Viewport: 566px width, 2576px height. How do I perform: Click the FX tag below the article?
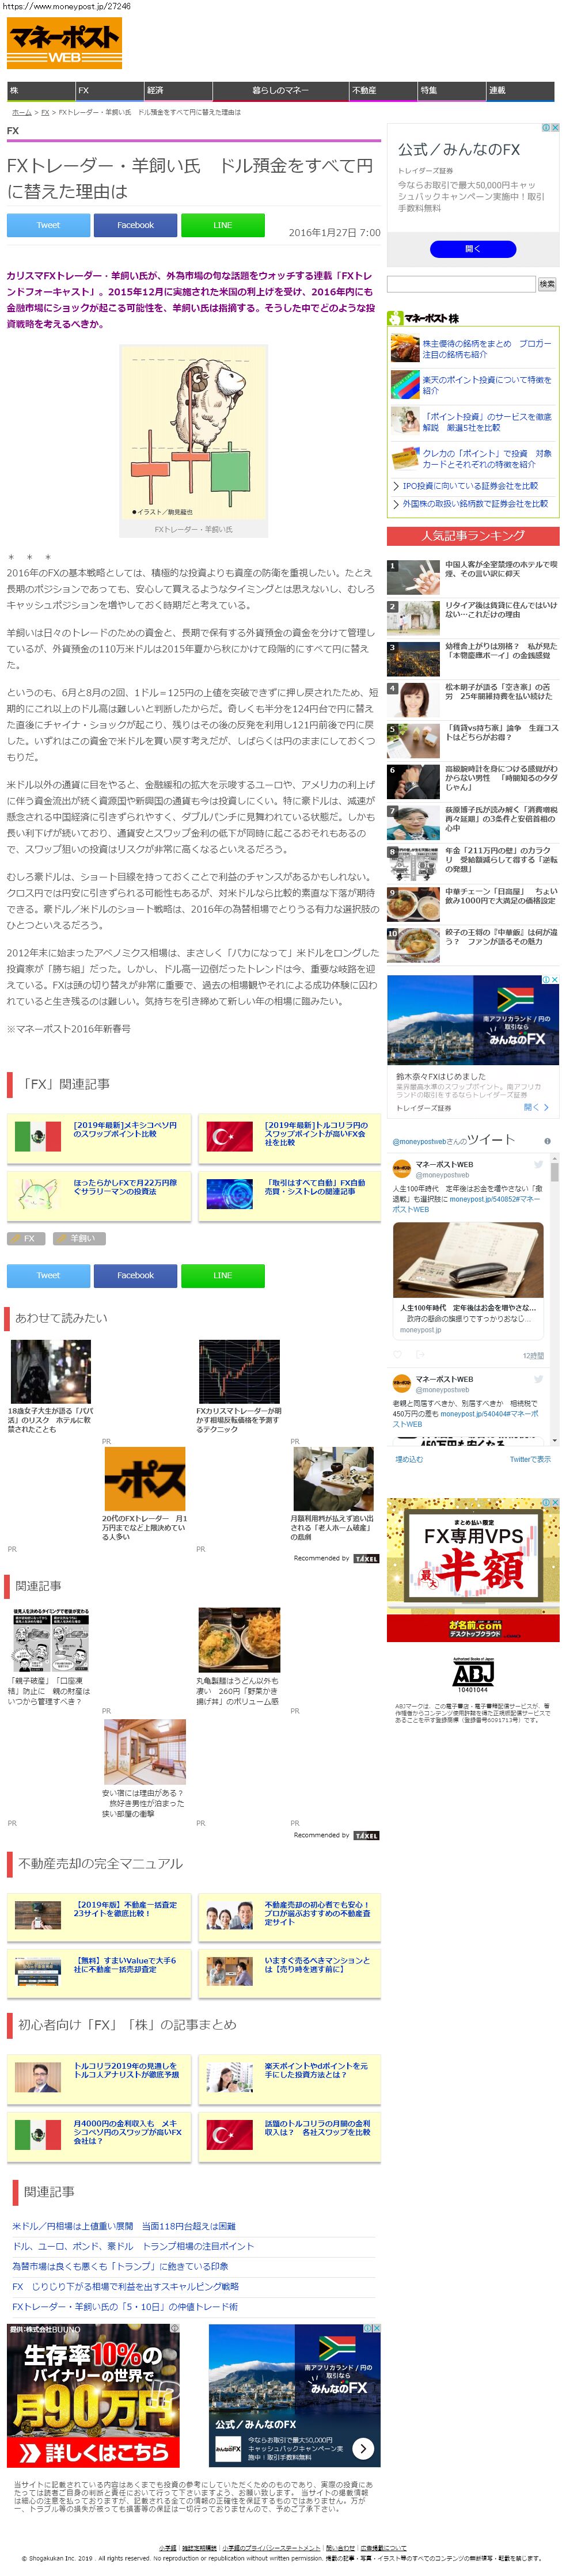[27, 1238]
